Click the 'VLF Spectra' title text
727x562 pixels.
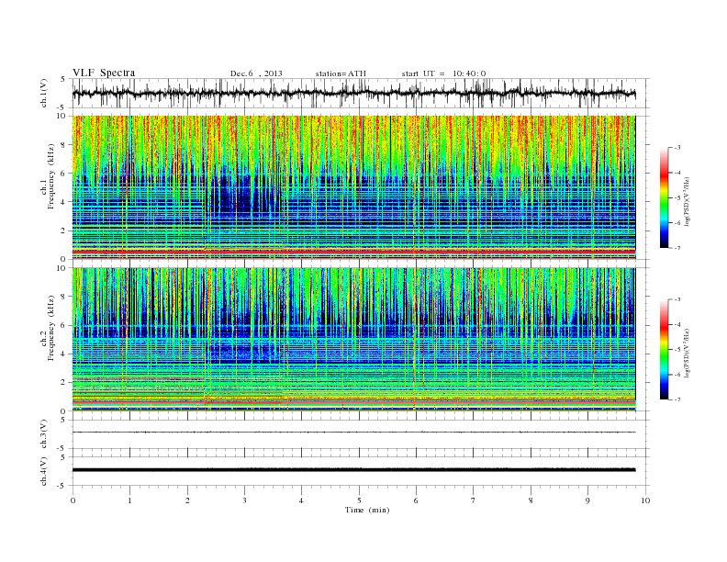[104, 73]
